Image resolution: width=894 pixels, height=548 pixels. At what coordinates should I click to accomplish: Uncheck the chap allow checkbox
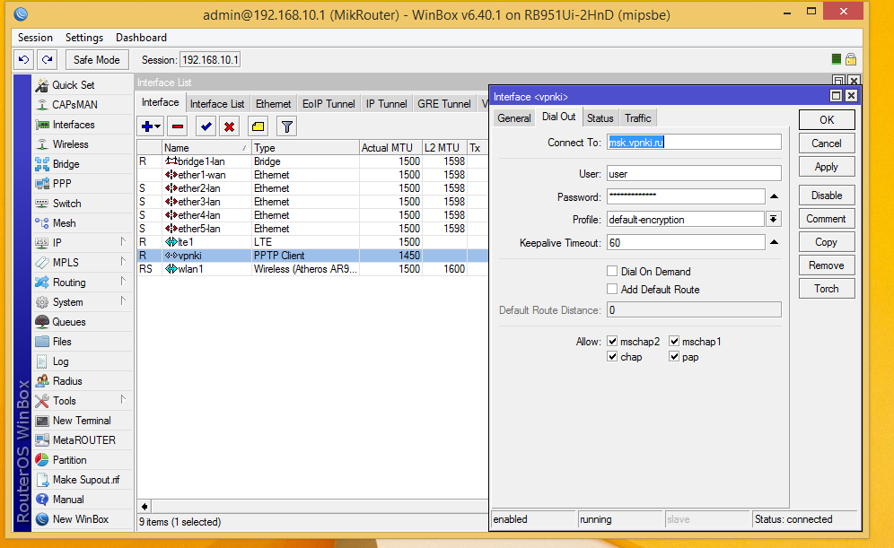(x=612, y=357)
